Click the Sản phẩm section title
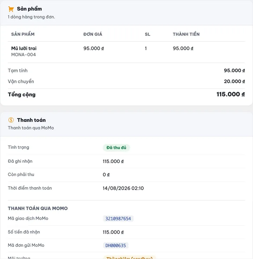Image resolution: width=253 pixels, height=259 pixels. pyautogui.click(x=30, y=9)
